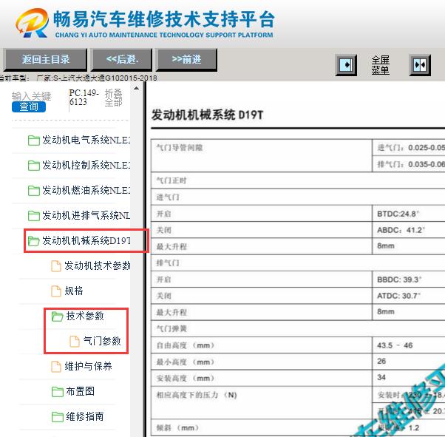Click the 最小高度 (mm) cell
Screen dimensions: 445x437
261,362
